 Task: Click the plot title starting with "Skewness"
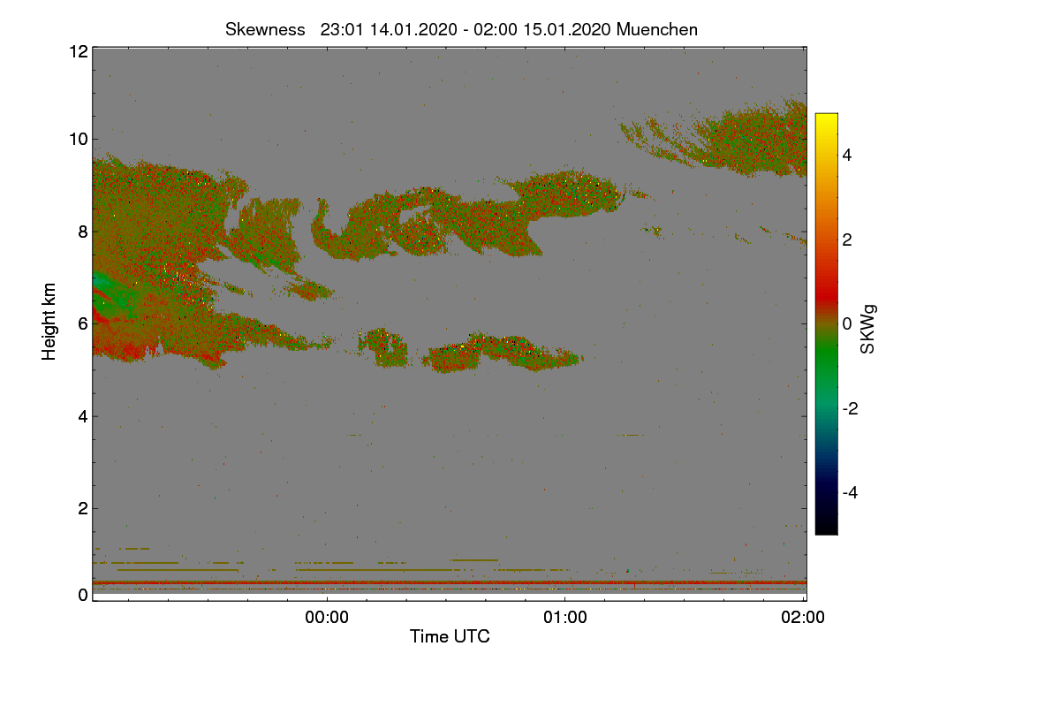tap(461, 29)
